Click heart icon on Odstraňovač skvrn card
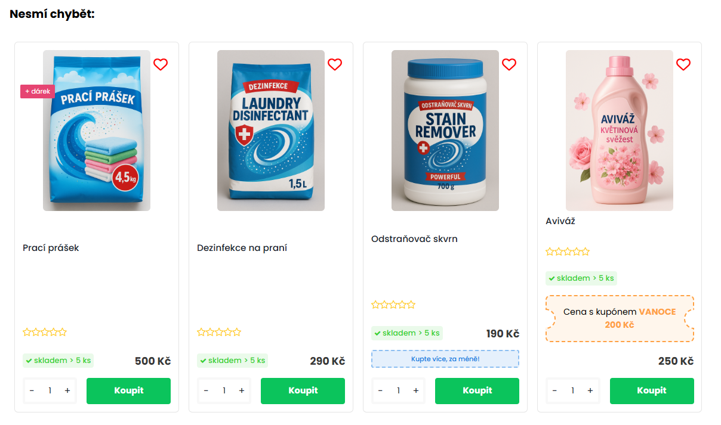The width and height of the screenshot is (721, 425). (509, 64)
